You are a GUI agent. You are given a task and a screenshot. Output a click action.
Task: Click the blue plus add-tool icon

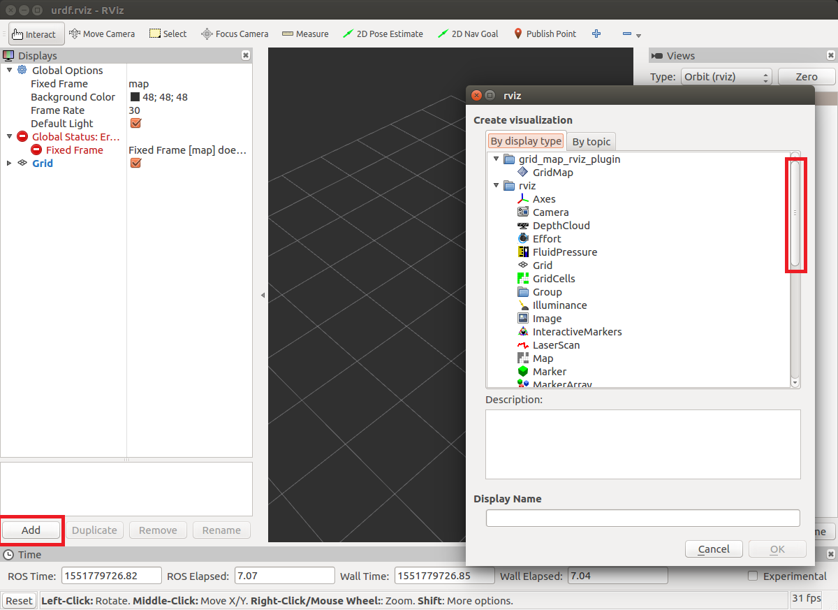click(x=596, y=34)
